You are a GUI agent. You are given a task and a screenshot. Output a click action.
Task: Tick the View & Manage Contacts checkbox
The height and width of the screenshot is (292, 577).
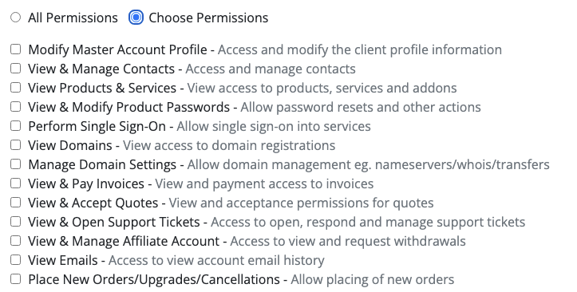pos(15,68)
